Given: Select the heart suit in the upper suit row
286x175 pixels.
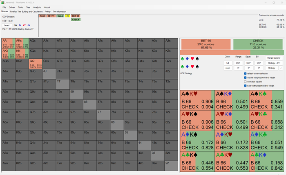Looking at the screenshot, I should pyautogui.click(x=192, y=59).
